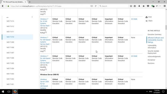Jump to Disclaimer section
Image resolution: width=167 pixels, height=94 pixels.
151,60
